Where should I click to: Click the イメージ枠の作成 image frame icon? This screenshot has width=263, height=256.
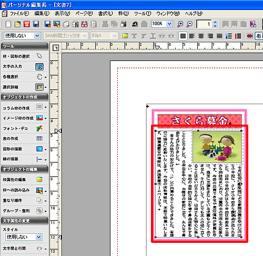[x=39, y=118]
